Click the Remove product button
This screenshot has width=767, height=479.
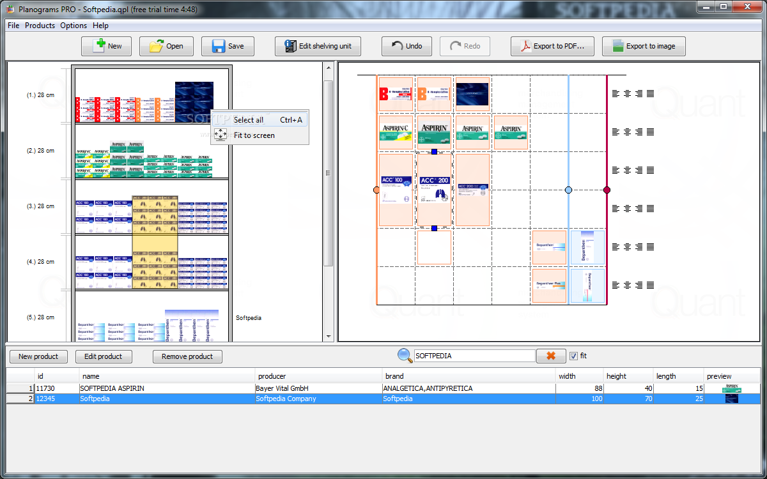click(187, 356)
